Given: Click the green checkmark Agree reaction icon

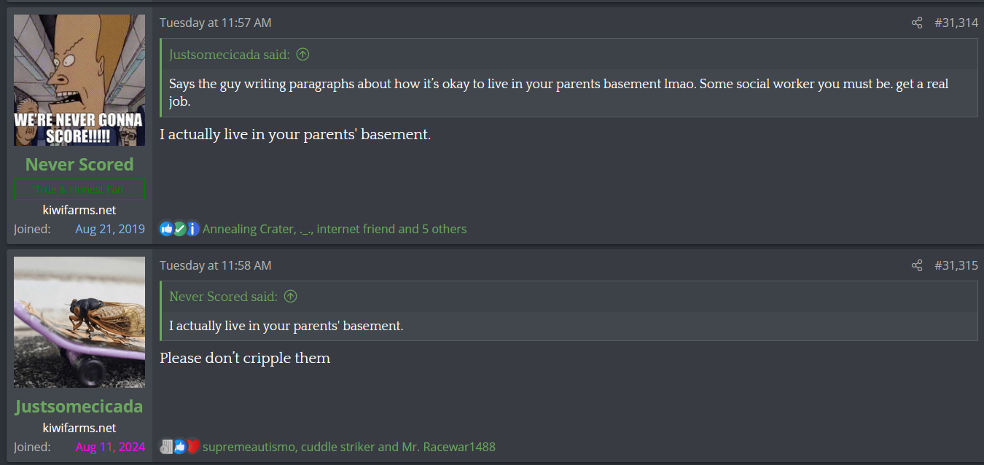Looking at the screenshot, I should 179,229.
